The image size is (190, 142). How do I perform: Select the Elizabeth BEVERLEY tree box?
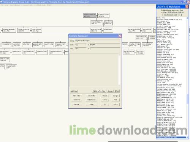click(9, 30)
